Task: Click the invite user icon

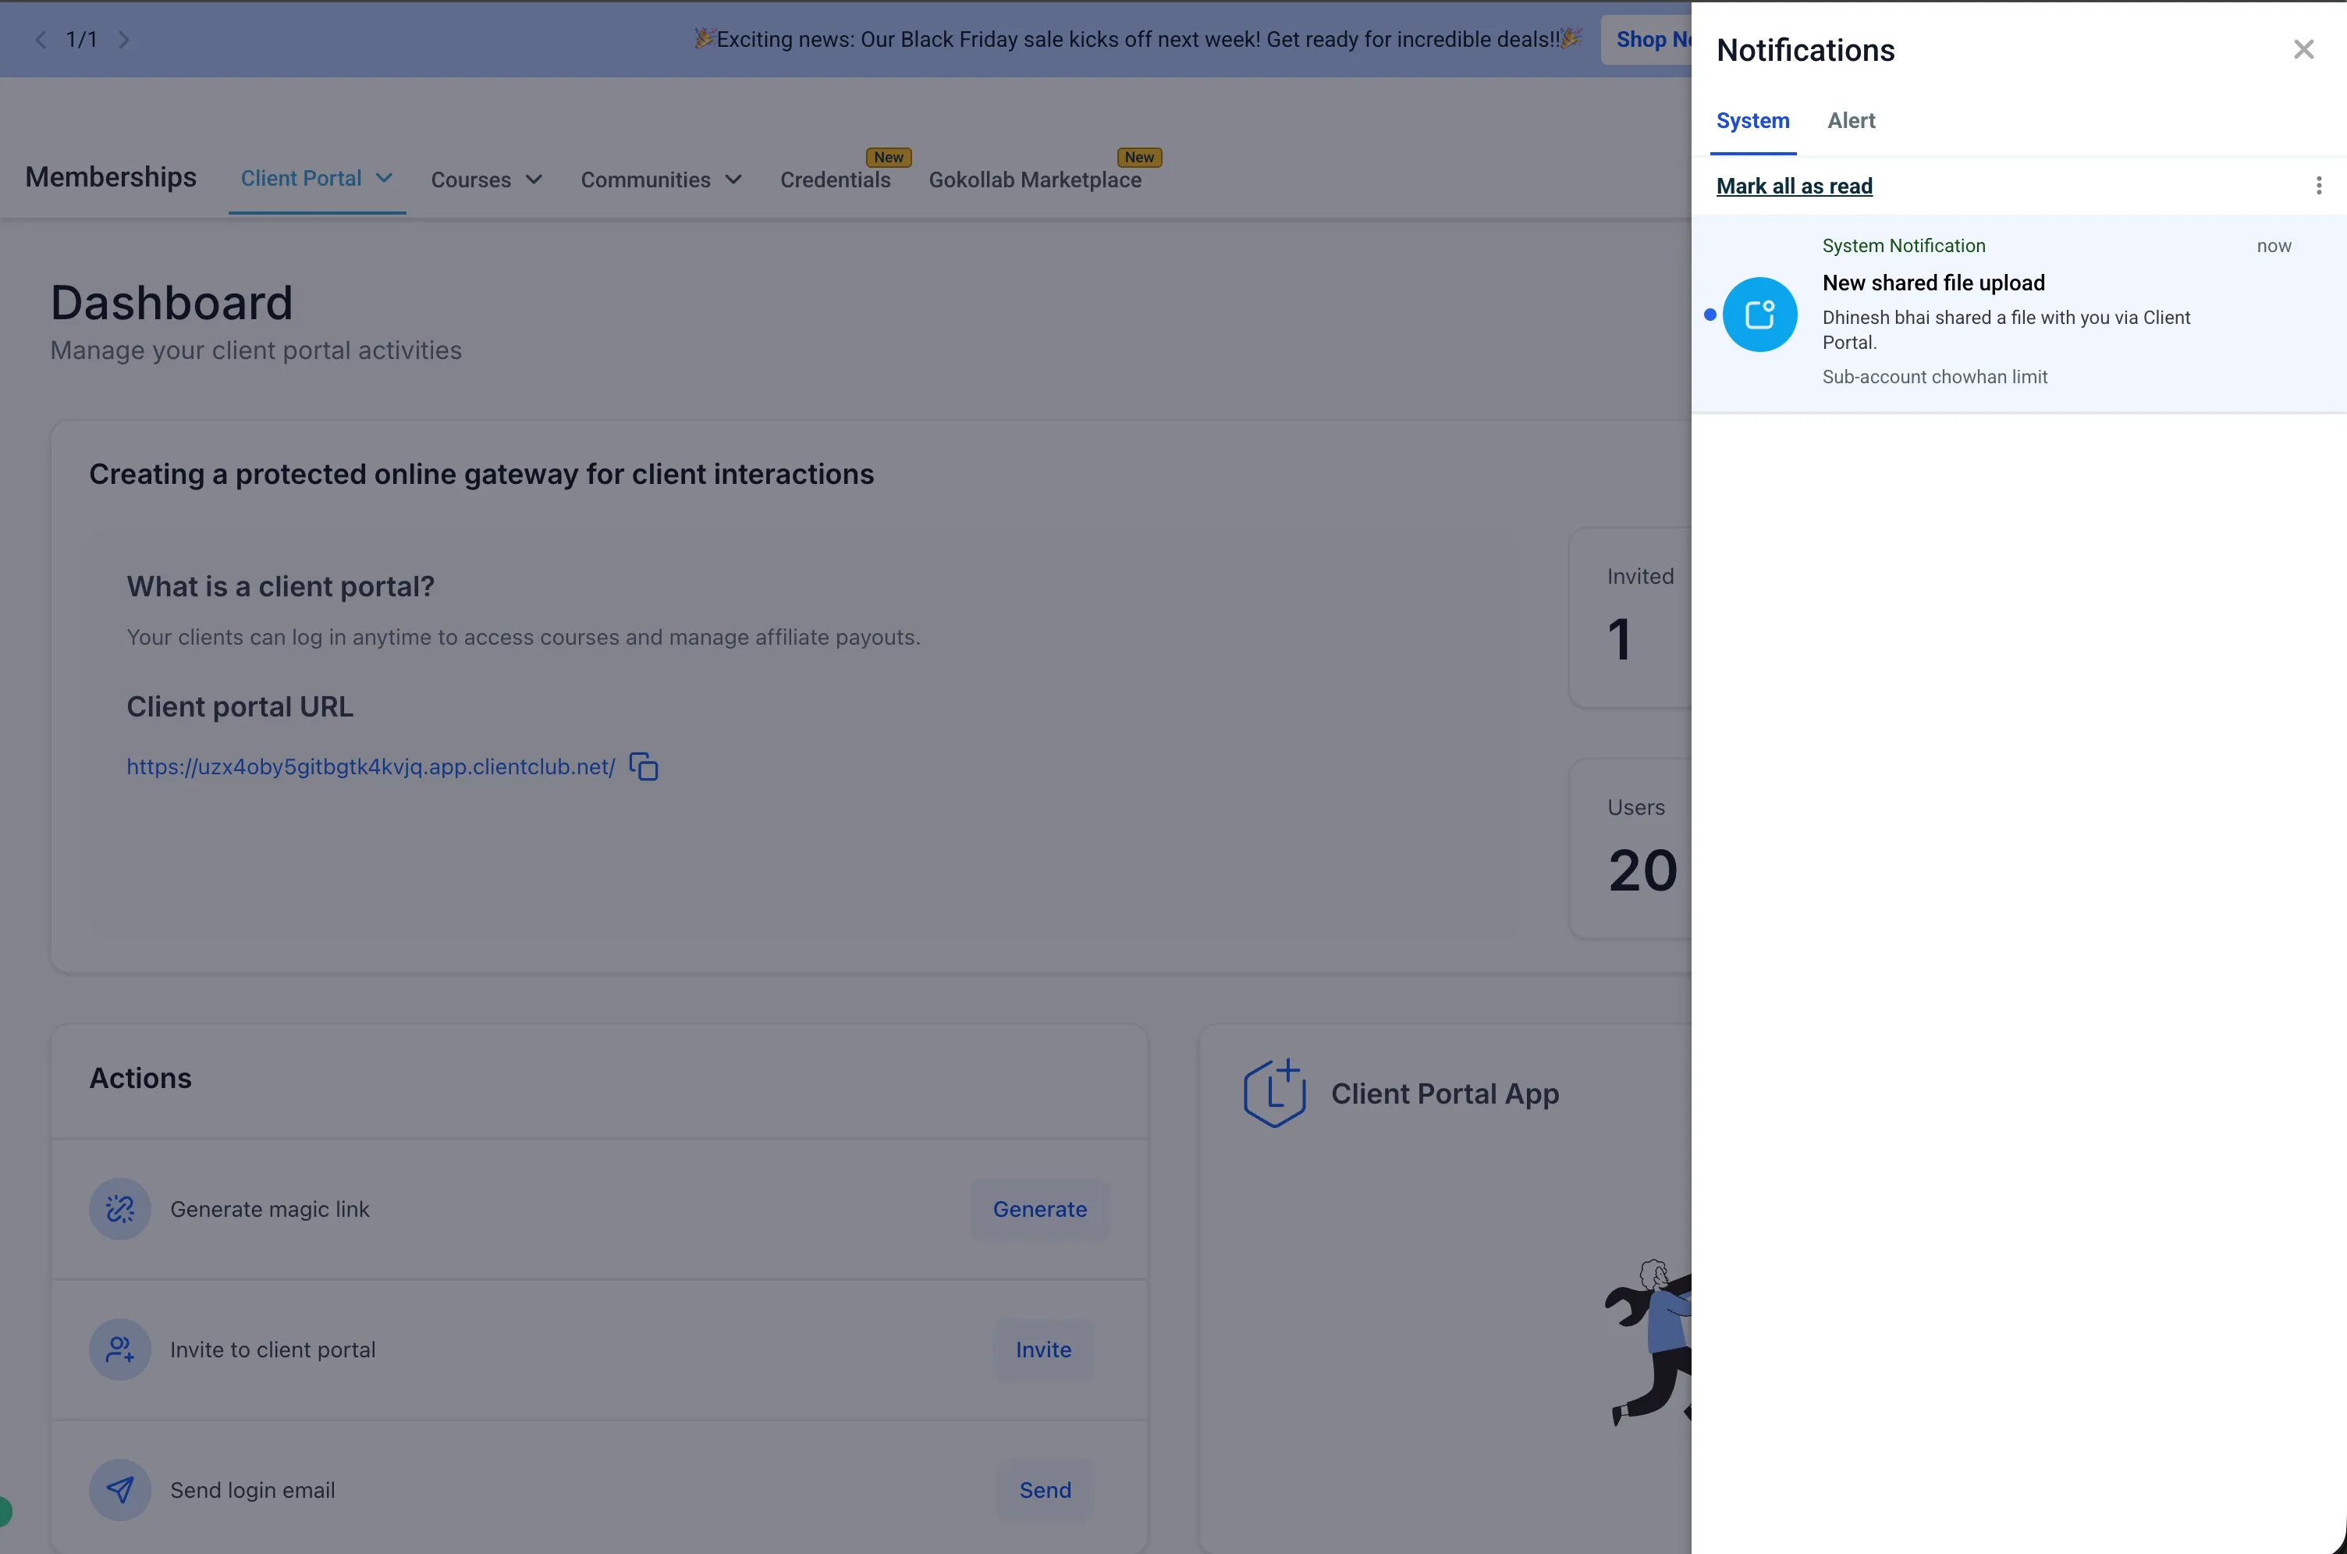Action: click(120, 1349)
